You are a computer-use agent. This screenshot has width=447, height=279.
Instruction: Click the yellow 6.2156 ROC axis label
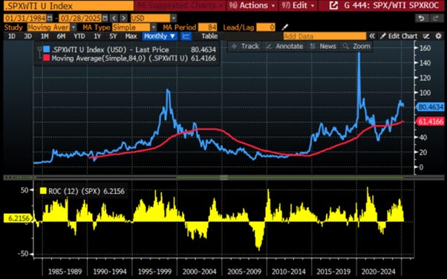pyautogui.click(x=19, y=218)
